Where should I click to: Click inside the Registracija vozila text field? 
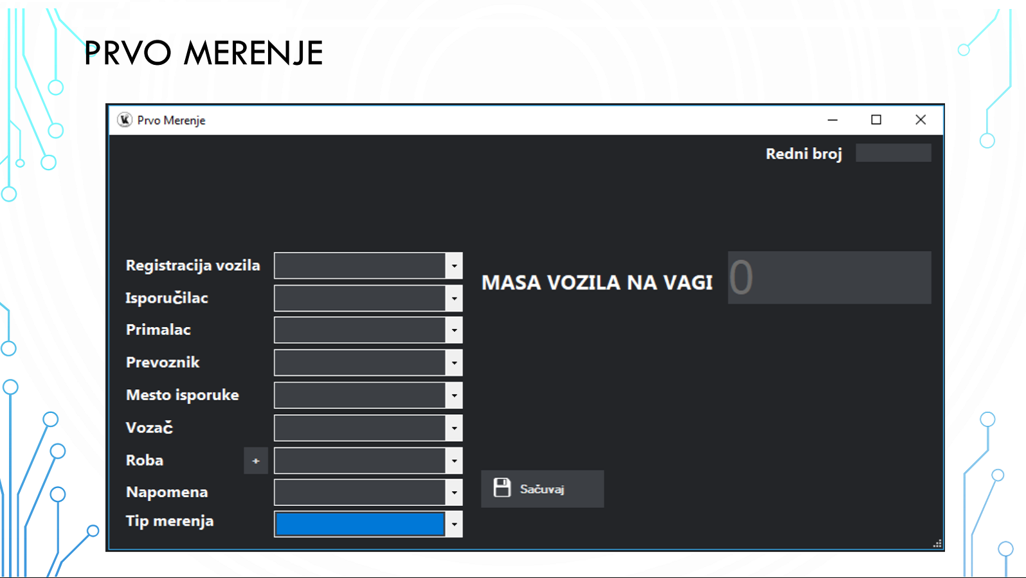[360, 266]
